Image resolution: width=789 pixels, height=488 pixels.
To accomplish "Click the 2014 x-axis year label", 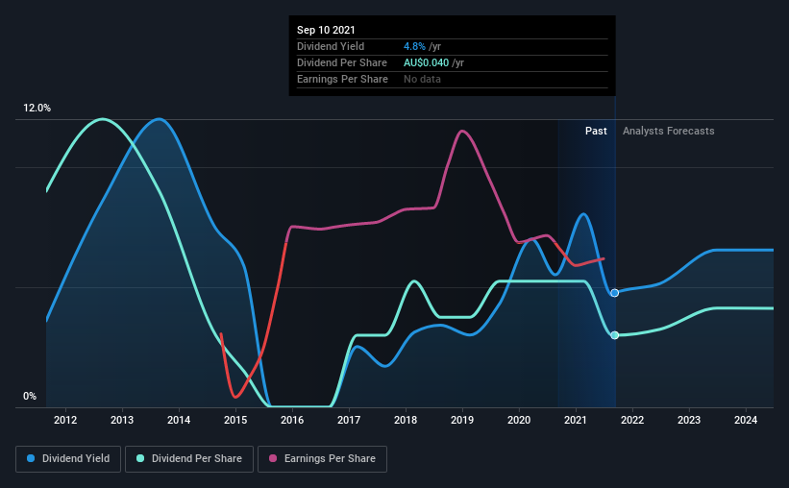I will tap(179, 420).
